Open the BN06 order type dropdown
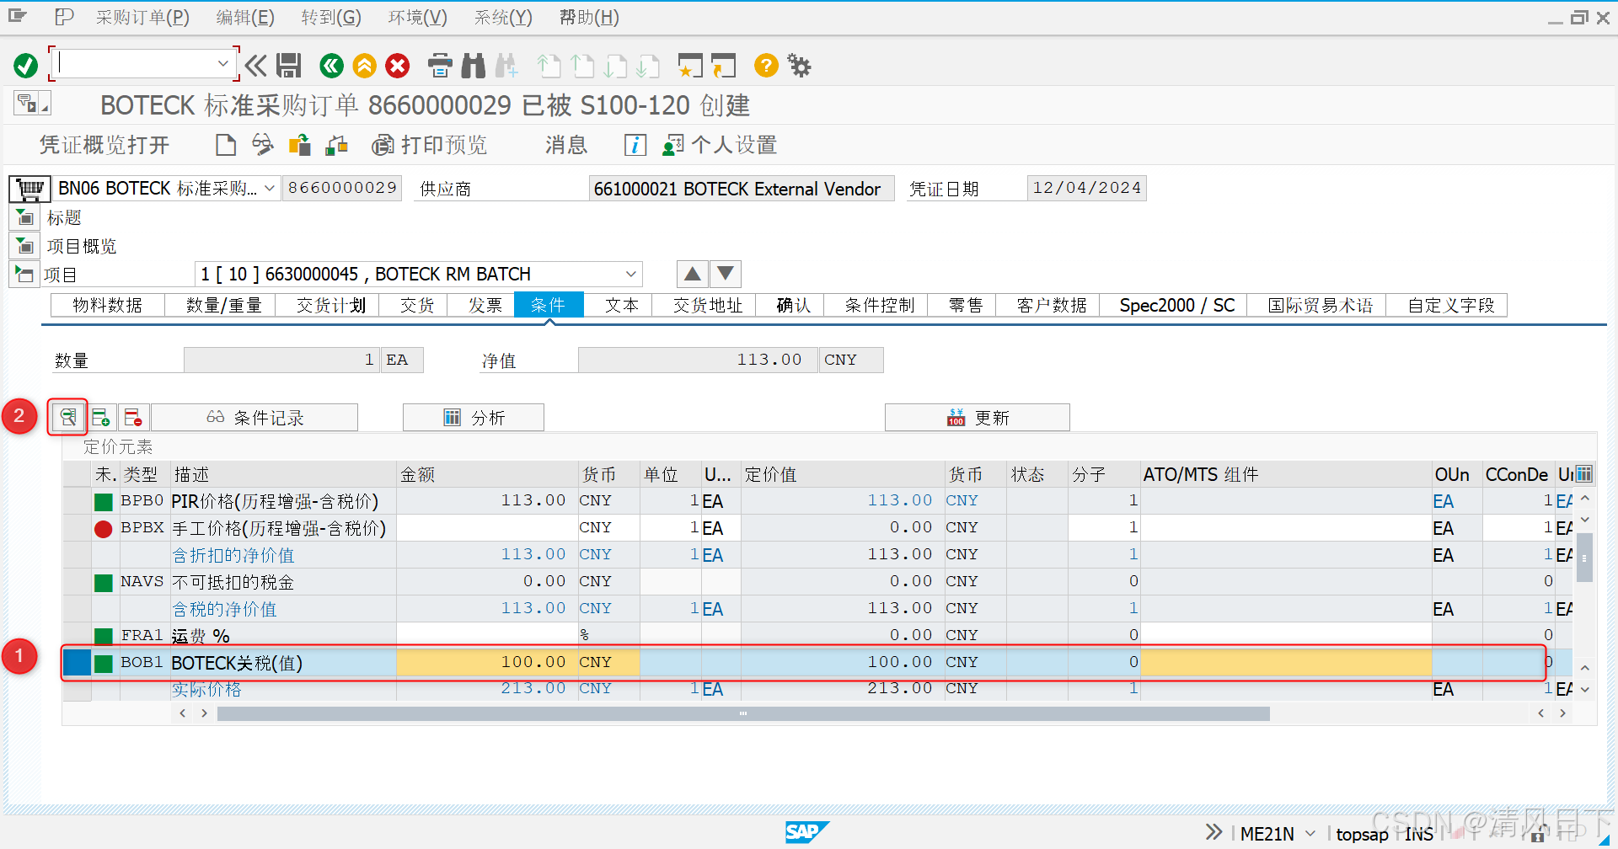The height and width of the screenshot is (849, 1618). [270, 188]
